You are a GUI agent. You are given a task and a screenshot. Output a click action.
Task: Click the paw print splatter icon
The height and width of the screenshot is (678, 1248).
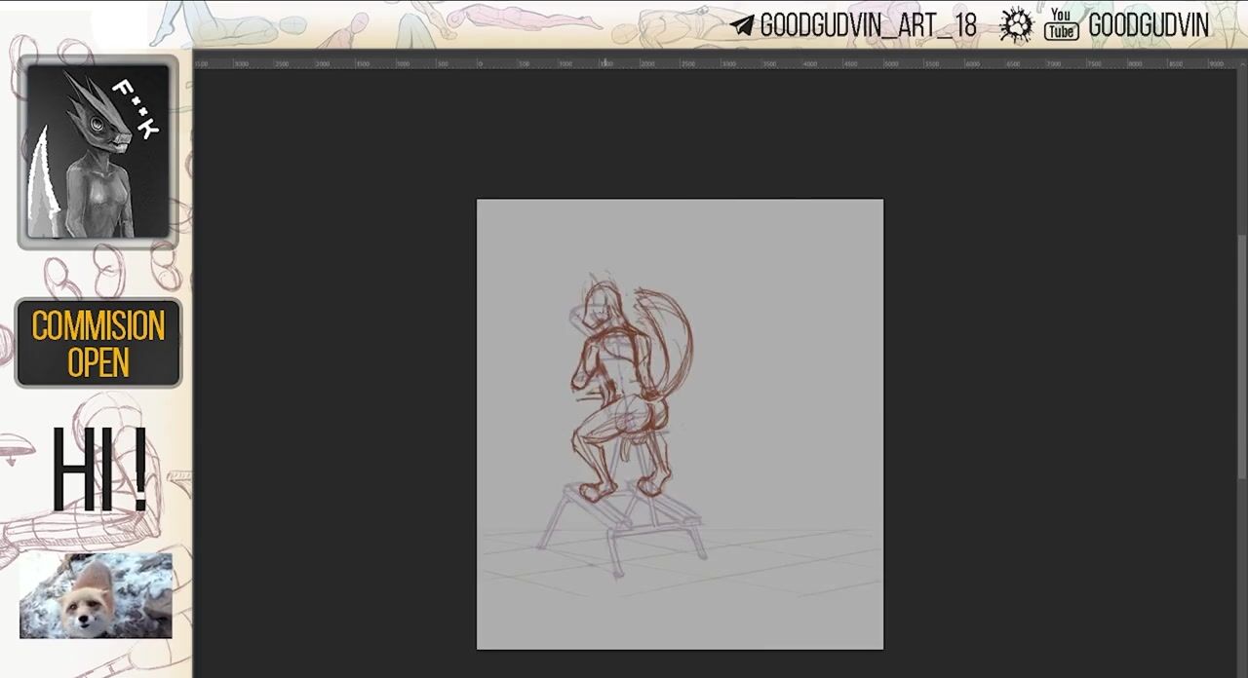pyautogui.click(x=1016, y=25)
